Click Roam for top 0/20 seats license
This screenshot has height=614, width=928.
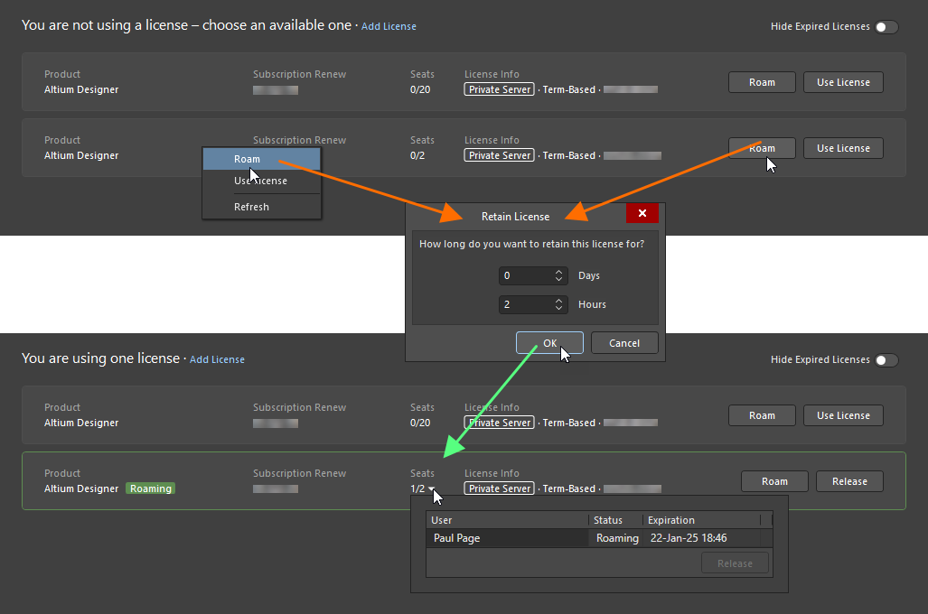(x=762, y=82)
